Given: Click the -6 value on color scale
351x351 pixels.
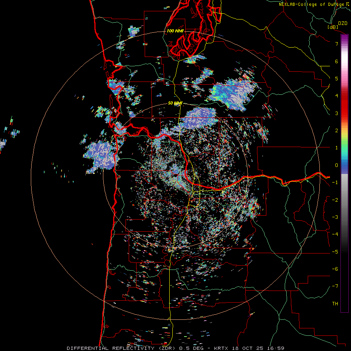Looking at the screenshot, I should 335,269.
